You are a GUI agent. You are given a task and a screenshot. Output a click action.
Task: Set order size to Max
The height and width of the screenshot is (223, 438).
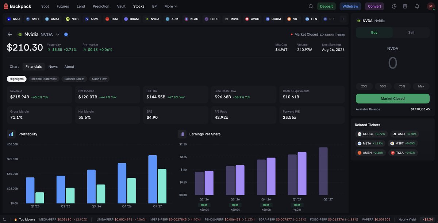421,86
